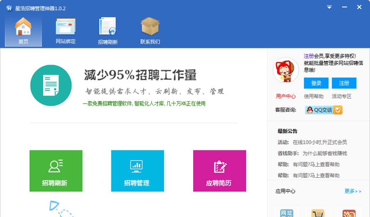Open the red 淘 app icon
The width and height of the screenshot is (370, 217).
pyautogui.click(x=349, y=213)
